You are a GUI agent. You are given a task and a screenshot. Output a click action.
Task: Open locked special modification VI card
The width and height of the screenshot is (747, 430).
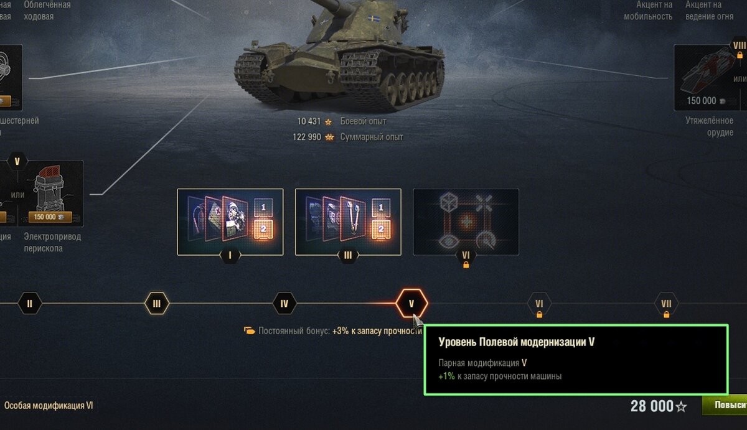pos(466,222)
